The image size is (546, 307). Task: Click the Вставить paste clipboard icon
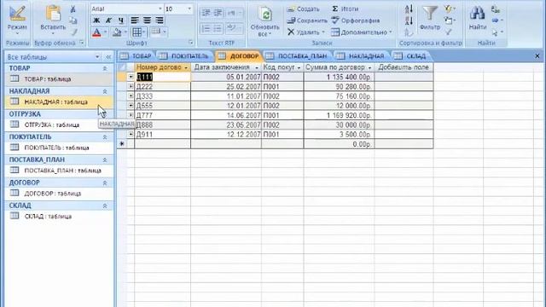coord(53,14)
